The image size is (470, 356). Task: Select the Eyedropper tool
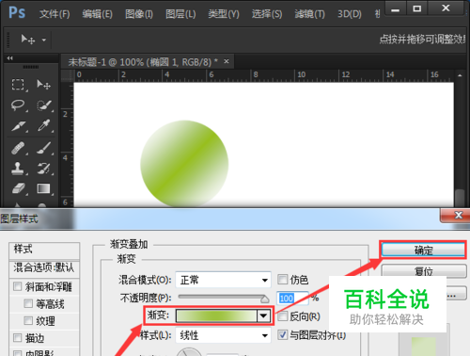coord(44,125)
